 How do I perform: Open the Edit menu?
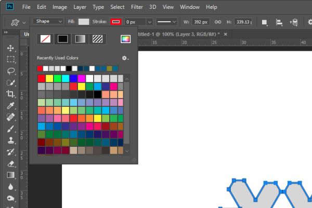tap(42, 7)
